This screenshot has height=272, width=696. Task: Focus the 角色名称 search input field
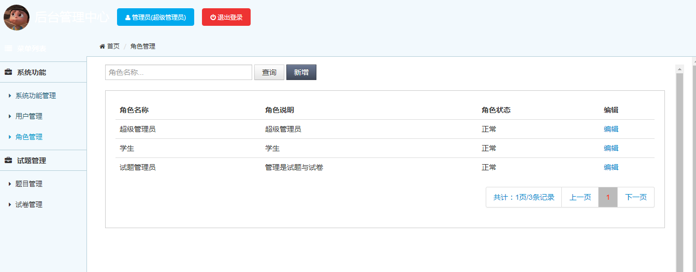[x=179, y=72]
